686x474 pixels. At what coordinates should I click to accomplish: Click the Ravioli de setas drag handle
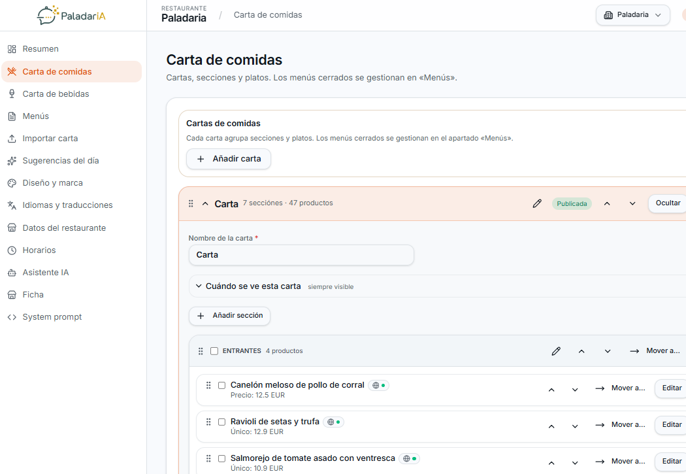point(208,422)
